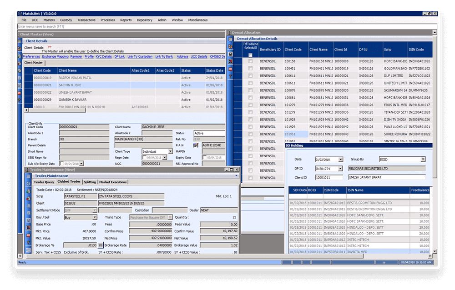Click red close-form icon in Client Master sidebar

click(20, 93)
